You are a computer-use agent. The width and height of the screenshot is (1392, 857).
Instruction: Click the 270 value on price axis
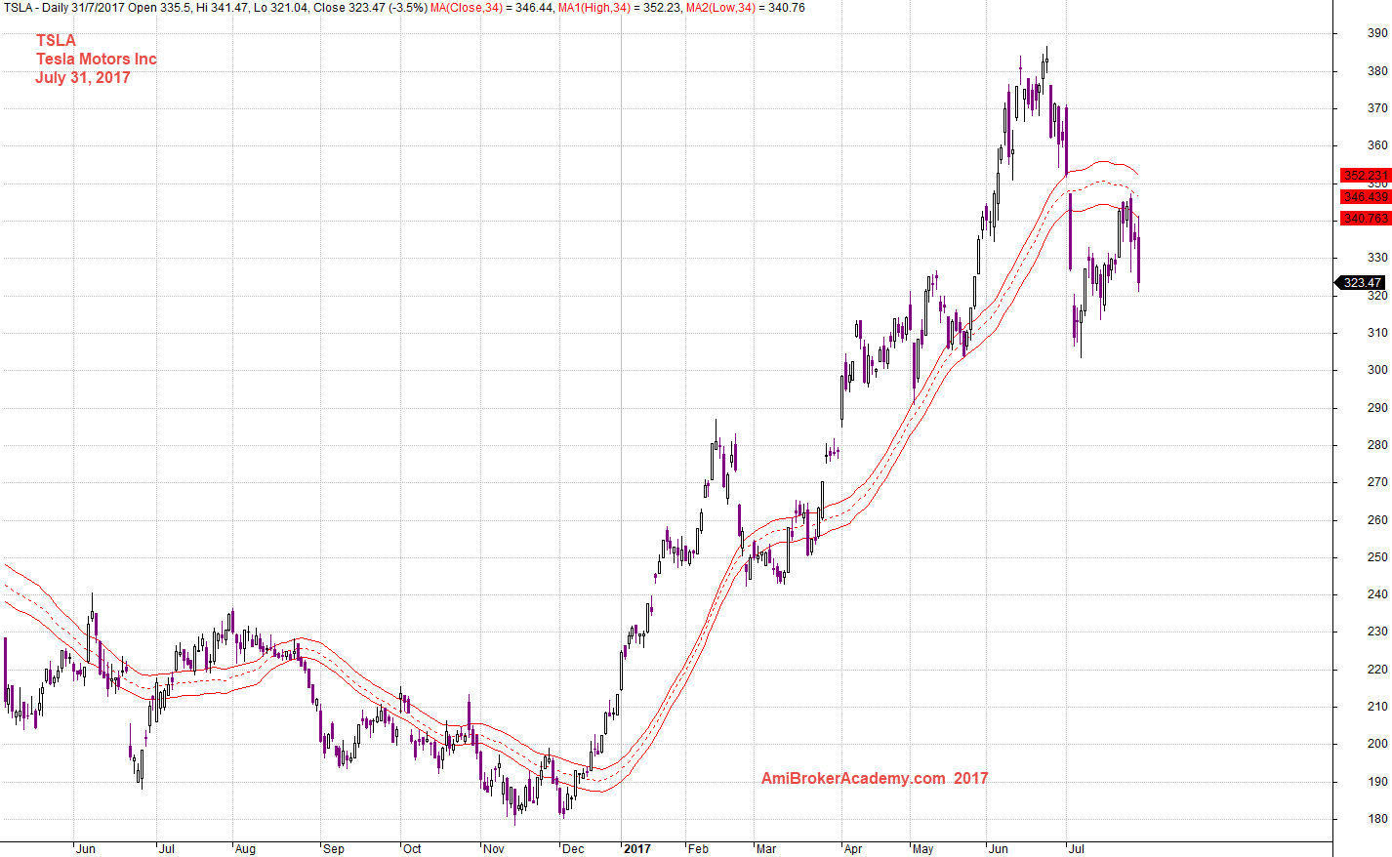[1377, 482]
